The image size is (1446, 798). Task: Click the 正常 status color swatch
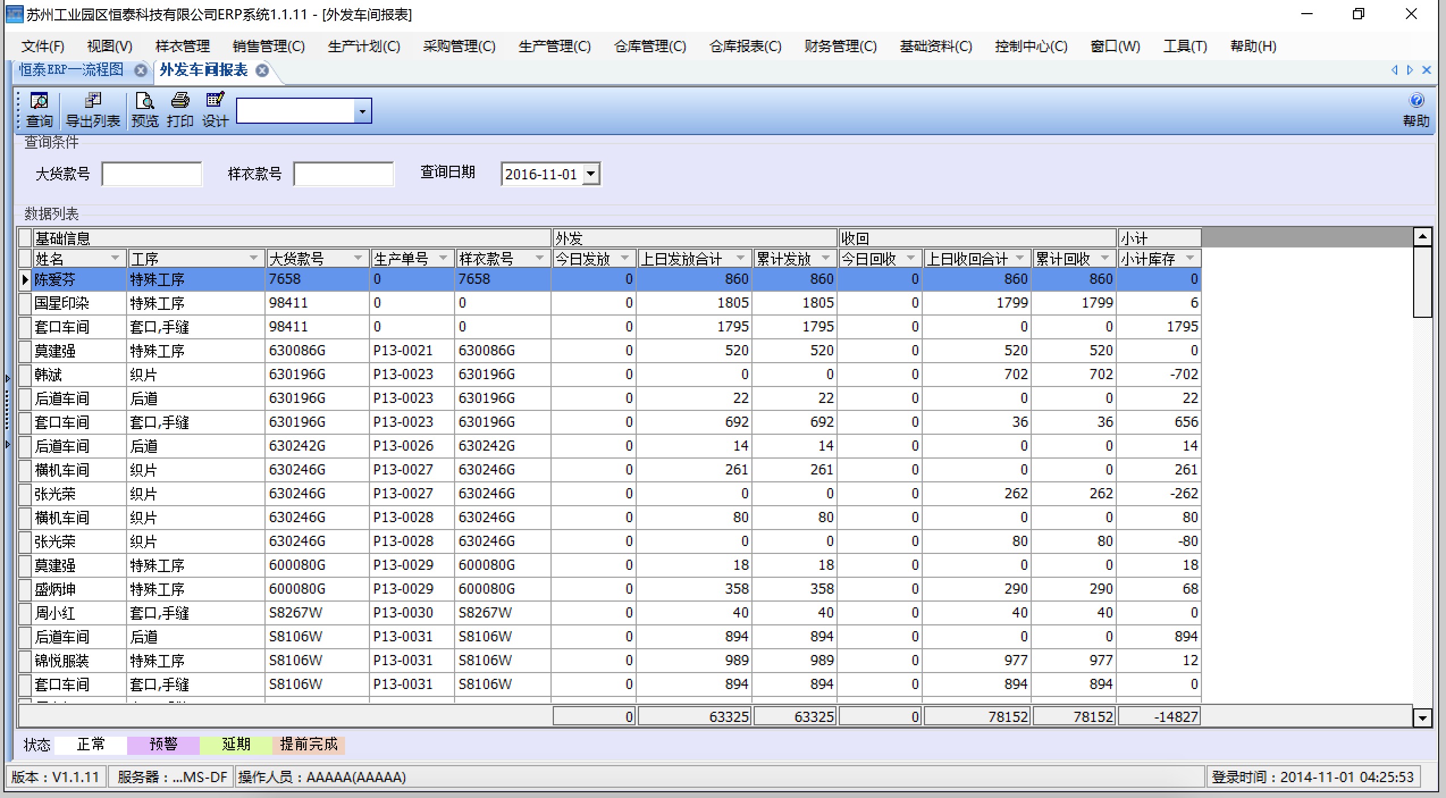click(x=91, y=744)
